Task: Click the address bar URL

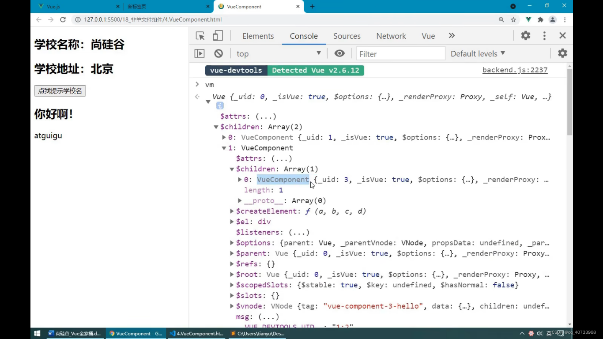Action: click(x=153, y=19)
